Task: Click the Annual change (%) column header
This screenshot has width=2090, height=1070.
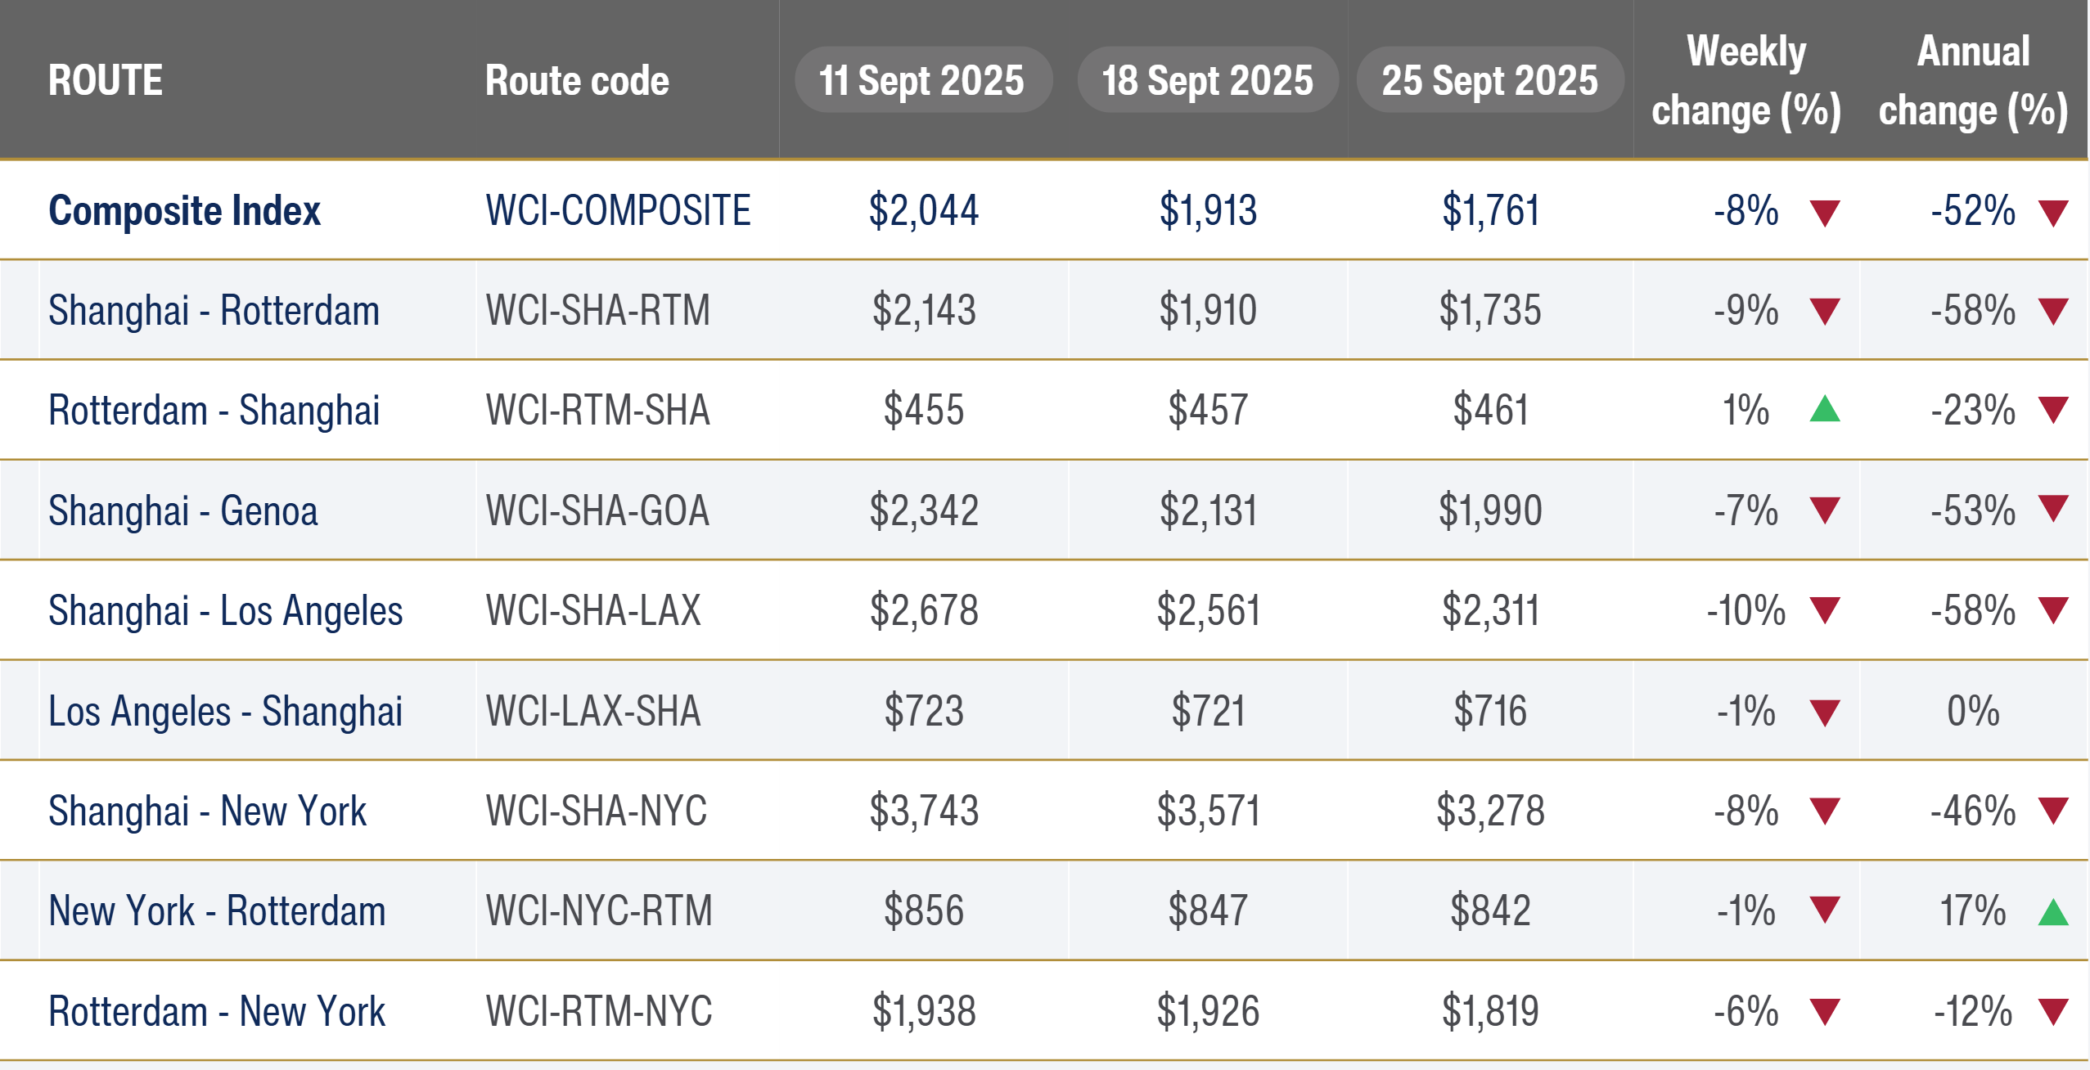Action: pos(1973,80)
